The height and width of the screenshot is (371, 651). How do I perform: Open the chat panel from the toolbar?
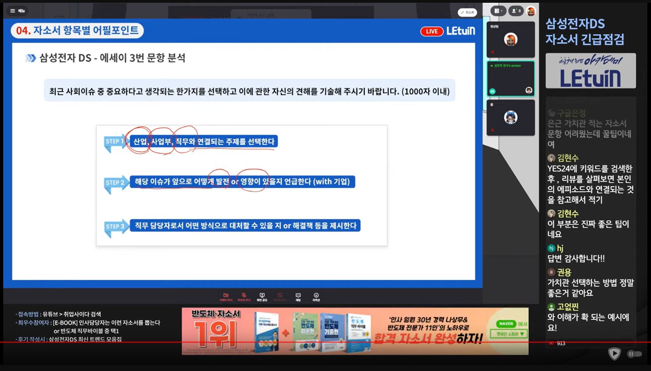298,297
